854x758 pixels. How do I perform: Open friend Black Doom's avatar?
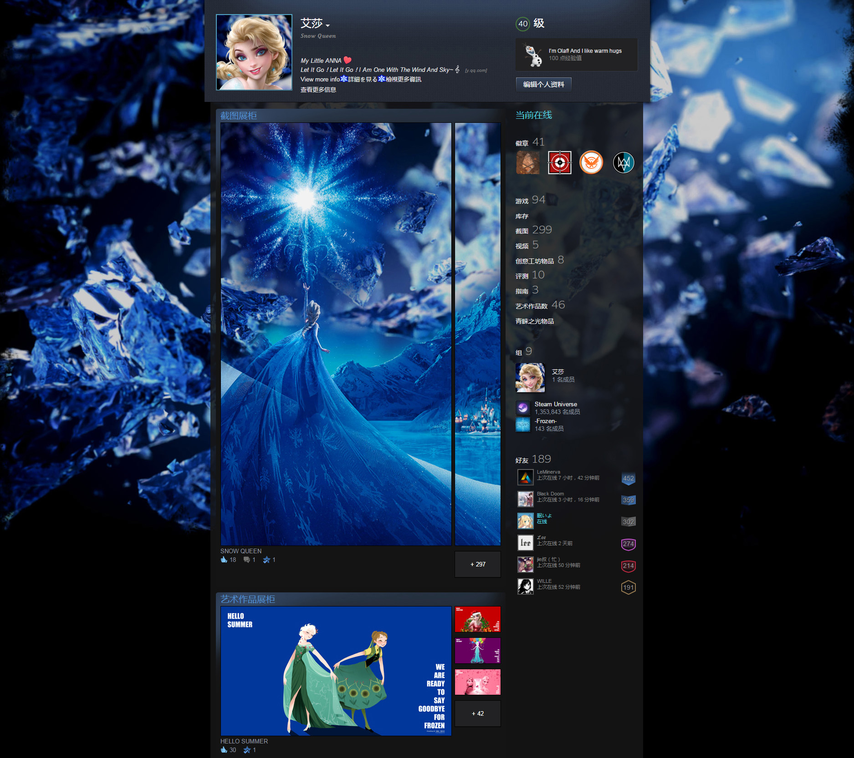click(x=526, y=499)
